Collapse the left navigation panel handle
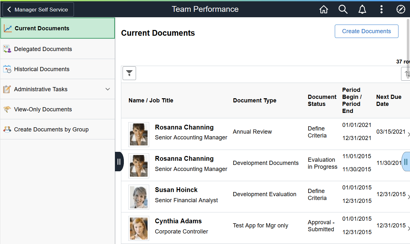Screen dimensions: 410x244 tap(119, 162)
